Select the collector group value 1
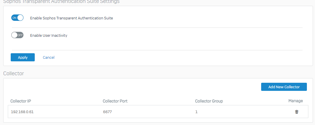This screenshot has height=125, width=315. click(196, 112)
